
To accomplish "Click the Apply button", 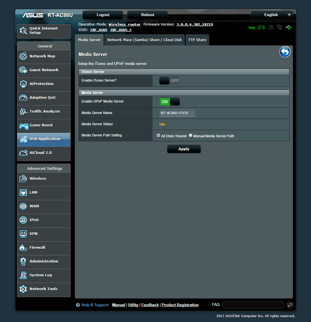I will tap(184, 149).
